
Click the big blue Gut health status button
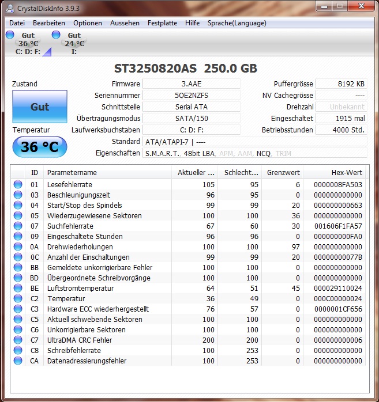[x=40, y=107]
